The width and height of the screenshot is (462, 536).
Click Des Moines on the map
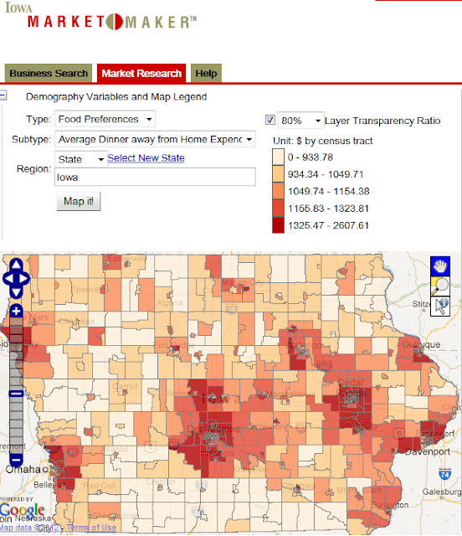[213, 430]
